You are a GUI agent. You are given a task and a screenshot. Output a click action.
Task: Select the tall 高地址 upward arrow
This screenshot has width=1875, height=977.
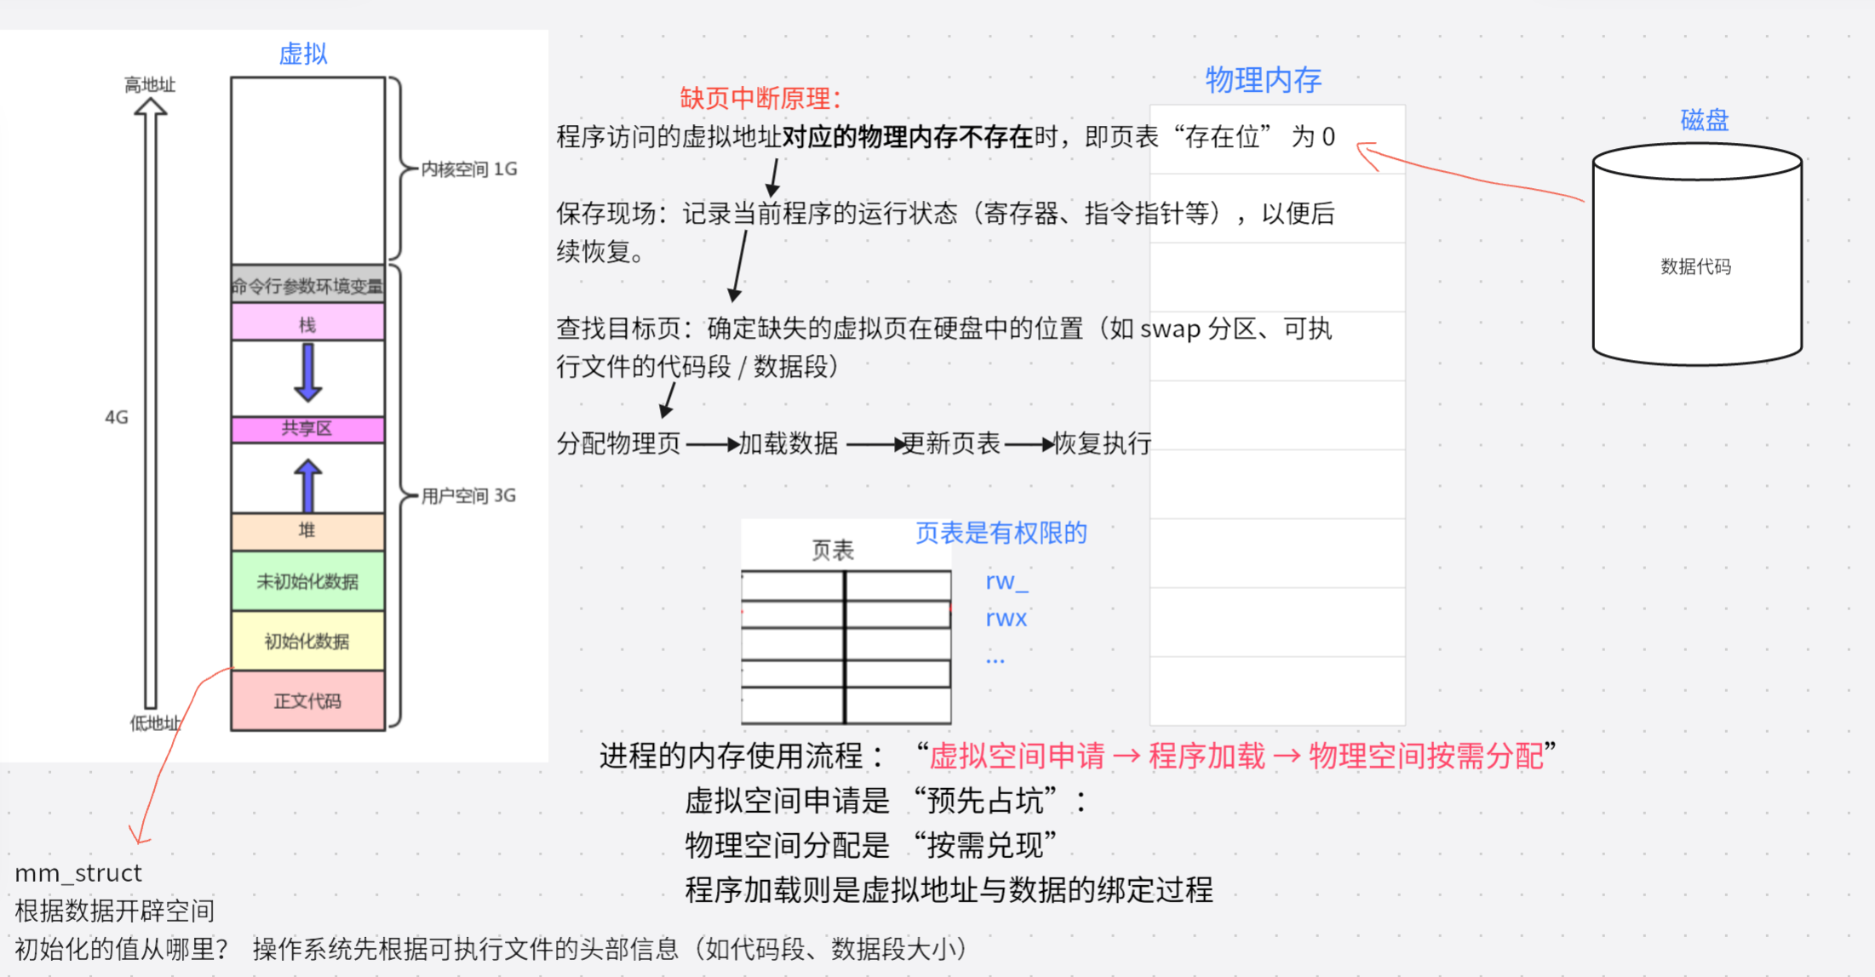click(x=151, y=400)
